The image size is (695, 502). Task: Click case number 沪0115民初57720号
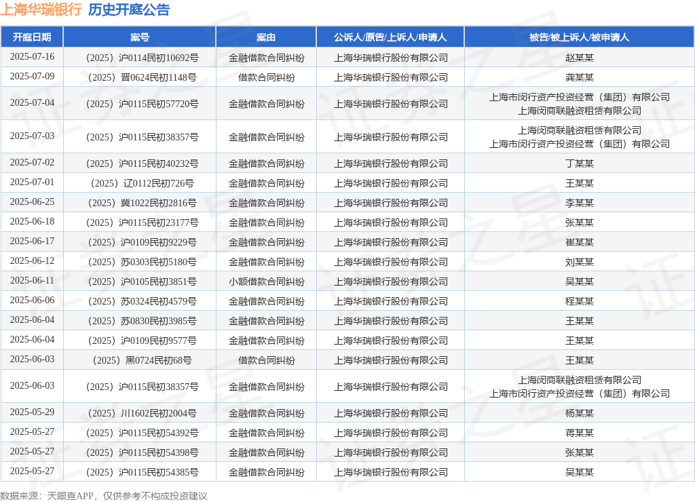click(142, 104)
